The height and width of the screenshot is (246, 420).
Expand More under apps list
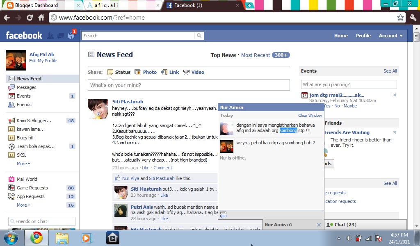point(23,205)
